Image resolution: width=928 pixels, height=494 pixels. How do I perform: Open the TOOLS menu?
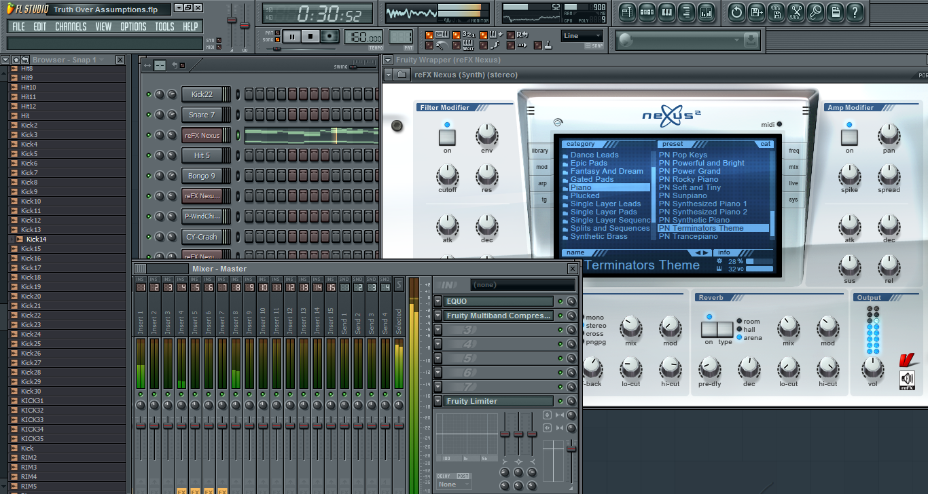click(164, 26)
